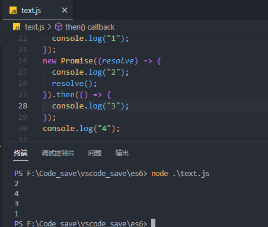Click the then() callback cube symbol icon
This screenshot has width=268, height=227.
click(x=59, y=27)
